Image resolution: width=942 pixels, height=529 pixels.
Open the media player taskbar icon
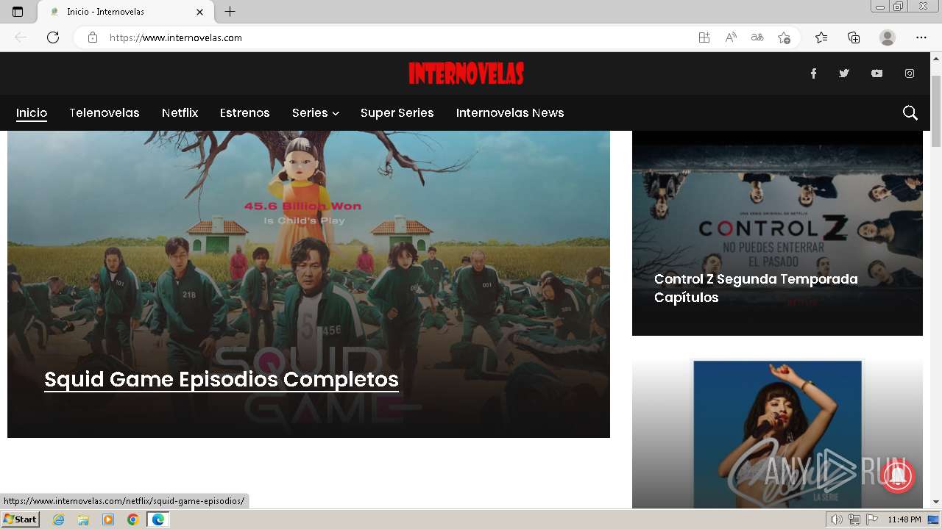coord(108,519)
